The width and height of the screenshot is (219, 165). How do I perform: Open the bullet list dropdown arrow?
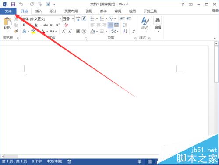(97, 19)
